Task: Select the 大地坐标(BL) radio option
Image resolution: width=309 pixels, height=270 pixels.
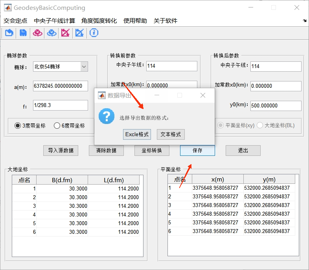Action: [x=260, y=125]
